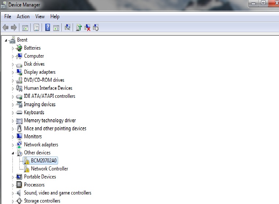Viewport: 279px width, 204px height.
Task: Select the IDE ATA/ATAPI controllers label
Action: point(49,96)
